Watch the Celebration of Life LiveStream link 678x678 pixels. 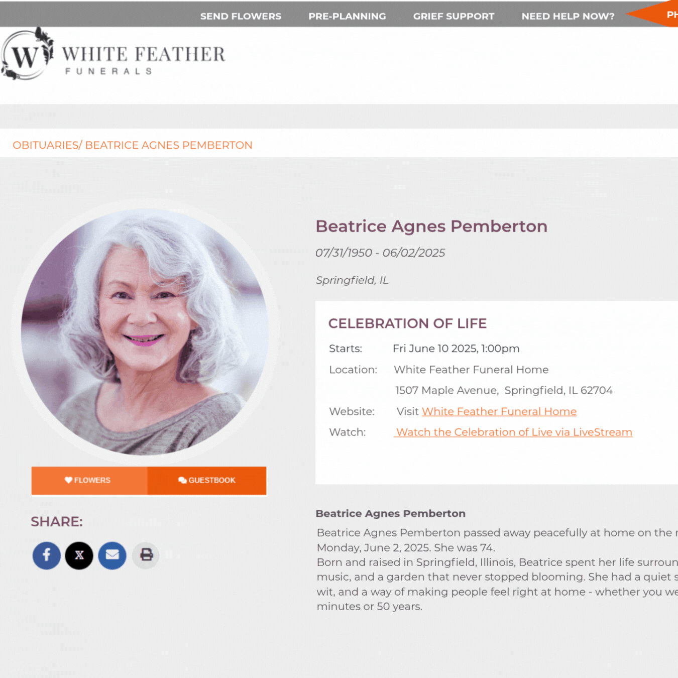[513, 432]
